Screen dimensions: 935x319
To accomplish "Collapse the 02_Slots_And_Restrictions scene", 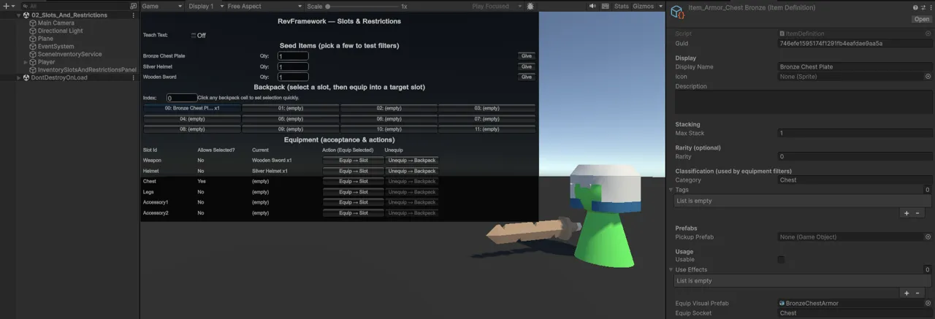I will (x=19, y=15).
